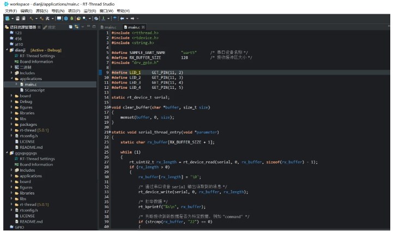393x231 pixels.
Task: Expand the 二进制 node under dianji
Action: (11, 67)
